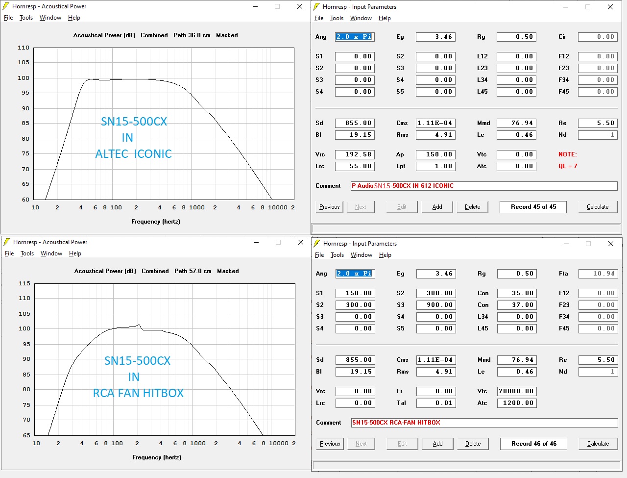Click Re field in top Input Parameters window
Image resolution: width=627 pixels, height=478 pixels.
(598, 123)
